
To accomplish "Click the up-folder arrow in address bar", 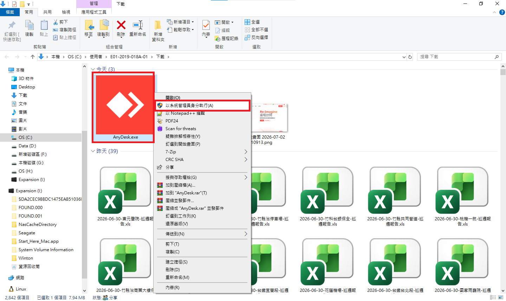I will click(33, 56).
